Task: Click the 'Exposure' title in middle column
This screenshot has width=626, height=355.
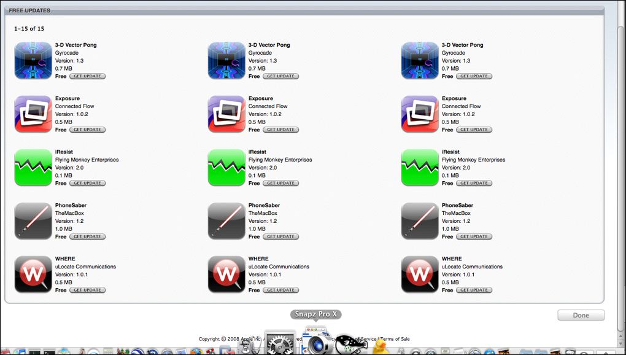Action: tap(261, 99)
